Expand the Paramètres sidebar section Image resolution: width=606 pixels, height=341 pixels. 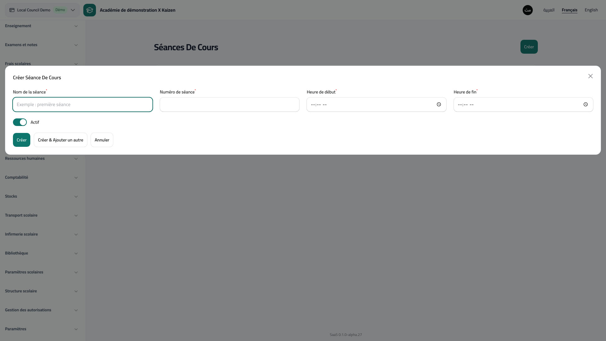(x=41, y=329)
